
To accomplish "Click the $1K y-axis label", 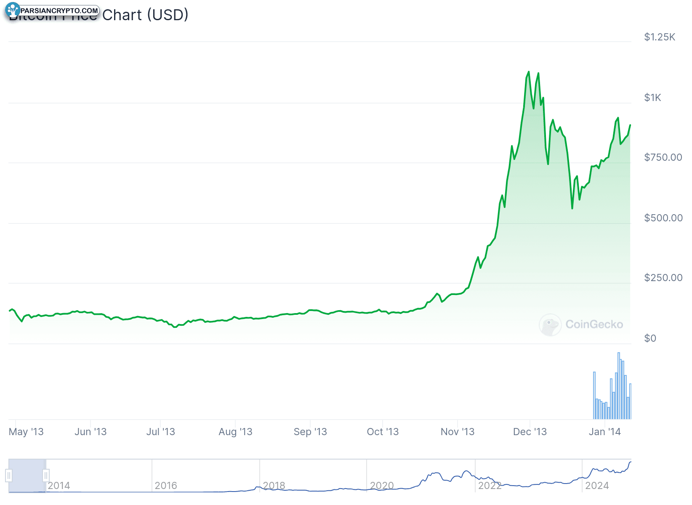I will 652,98.
